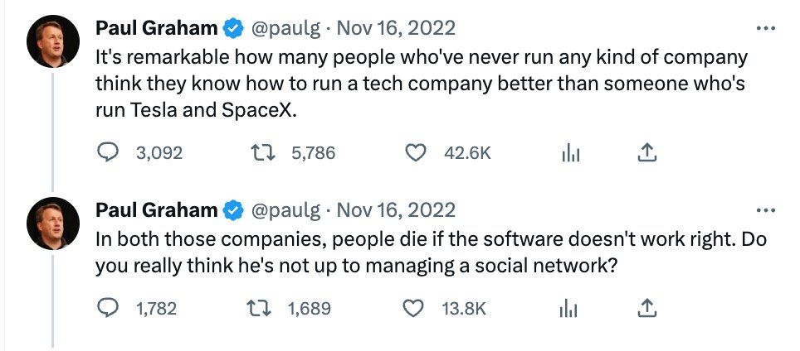
Task: Click the @paulg handle on second tweet
Action: click(x=285, y=210)
